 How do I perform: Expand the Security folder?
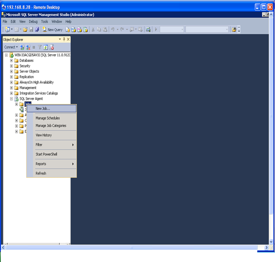tap(11, 66)
